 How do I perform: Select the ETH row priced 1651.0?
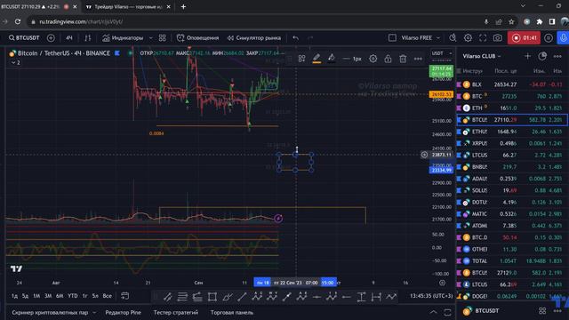512,108
